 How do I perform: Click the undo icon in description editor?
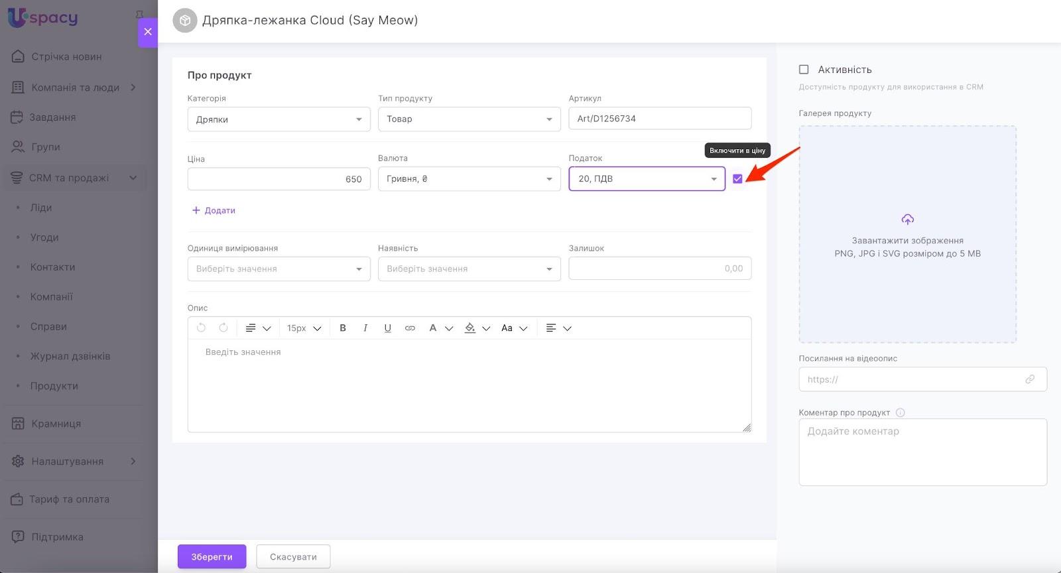point(202,328)
